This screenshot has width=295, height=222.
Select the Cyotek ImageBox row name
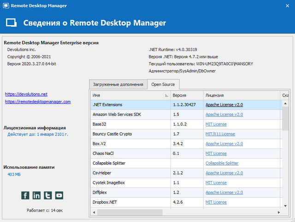point(109,183)
